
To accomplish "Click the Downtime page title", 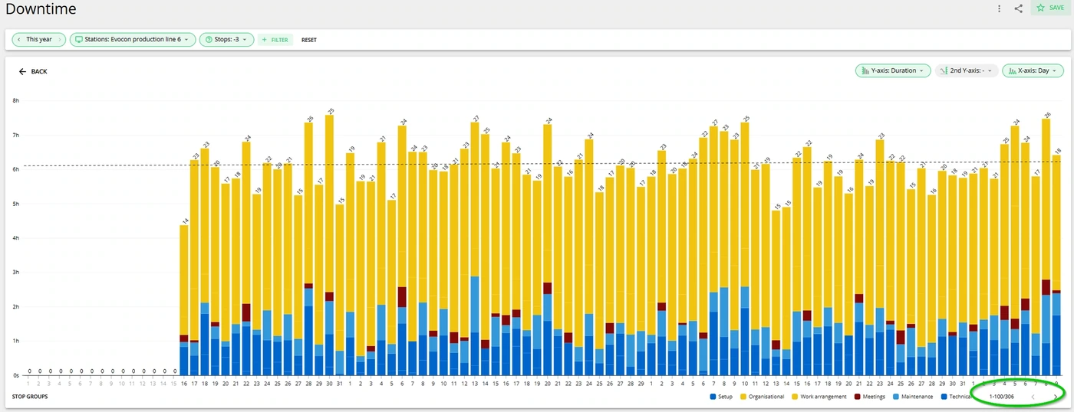I will coord(40,9).
